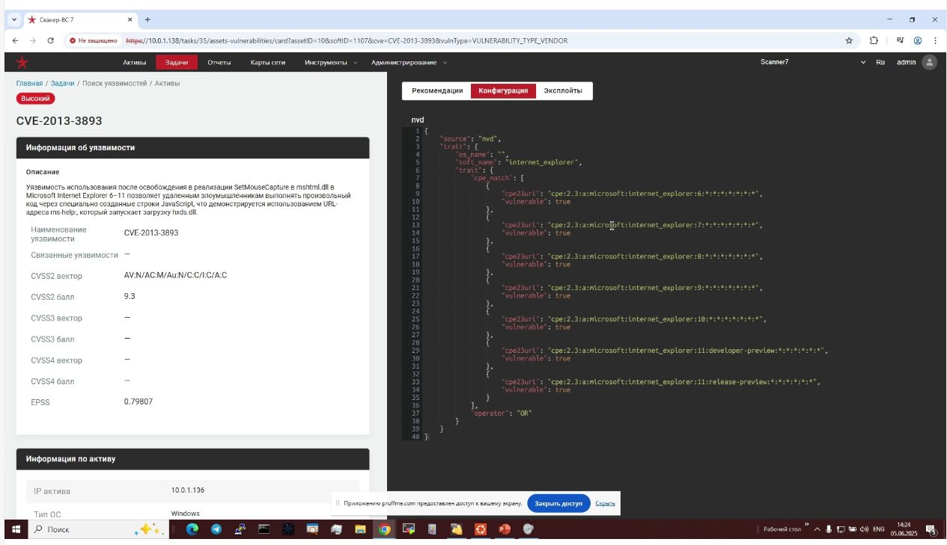
Task: Click the ENG input language indicator
Action: click(x=879, y=529)
